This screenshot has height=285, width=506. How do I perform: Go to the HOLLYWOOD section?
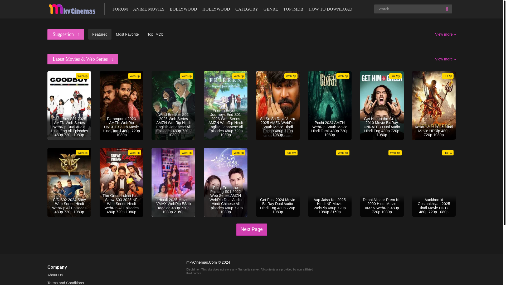216,9
